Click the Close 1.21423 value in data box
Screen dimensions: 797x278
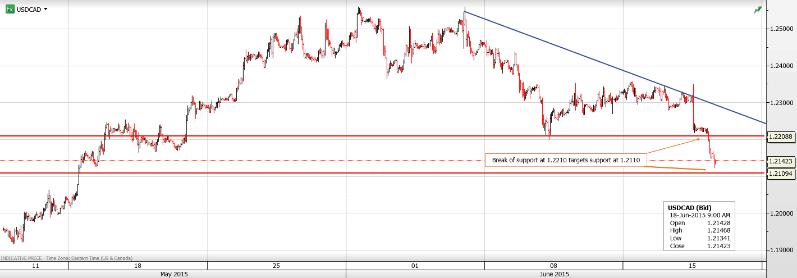pos(718,245)
